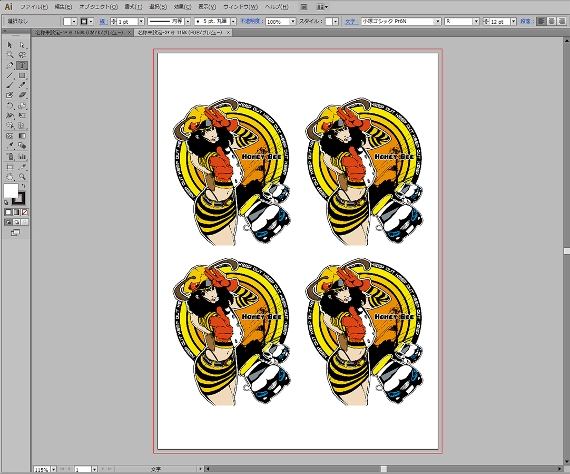Choose the Symbol Sprayer tool

(x=10, y=157)
